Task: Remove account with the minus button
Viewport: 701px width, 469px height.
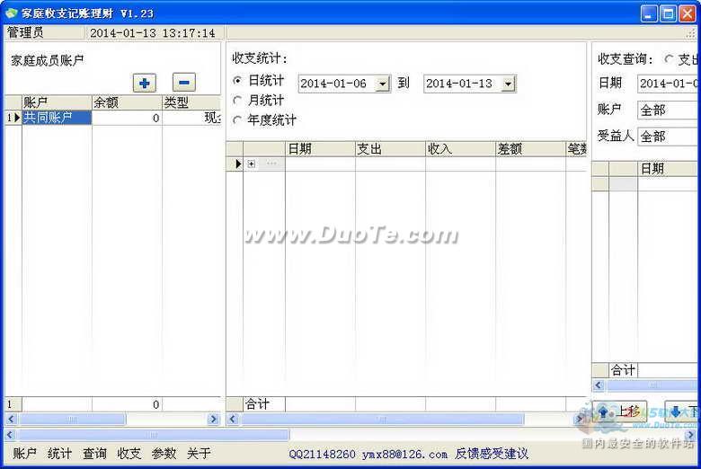Action: click(x=183, y=83)
